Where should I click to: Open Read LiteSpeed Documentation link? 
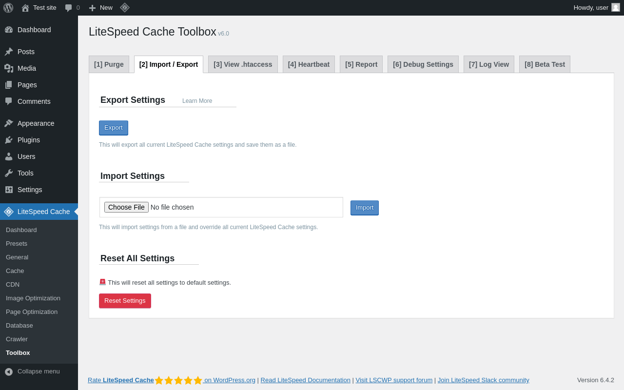[x=306, y=380]
